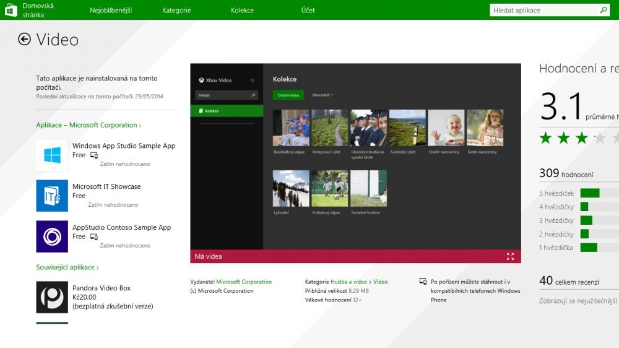Go back using the circled arrow

click(24, 39)
